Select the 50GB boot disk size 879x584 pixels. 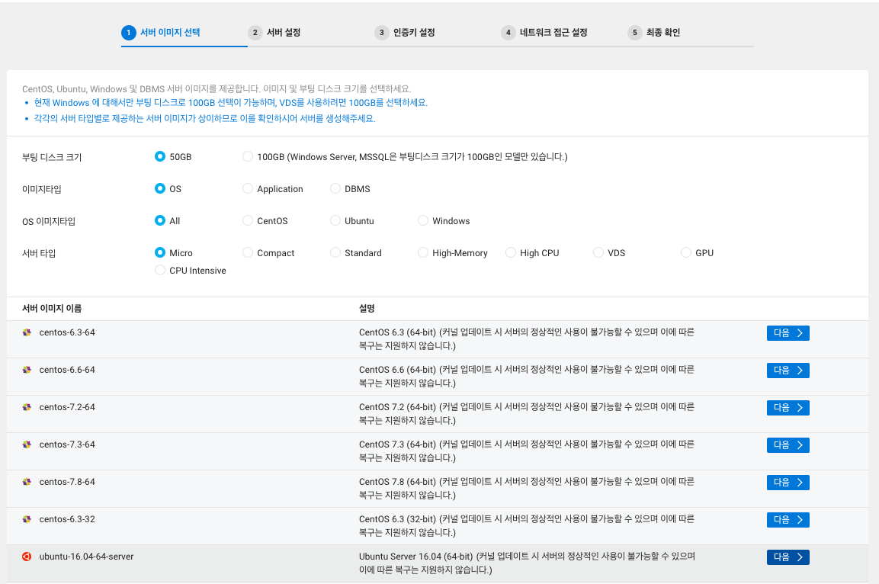[160, 156]
